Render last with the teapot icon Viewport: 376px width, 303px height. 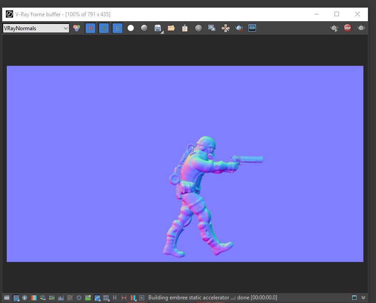361,28
